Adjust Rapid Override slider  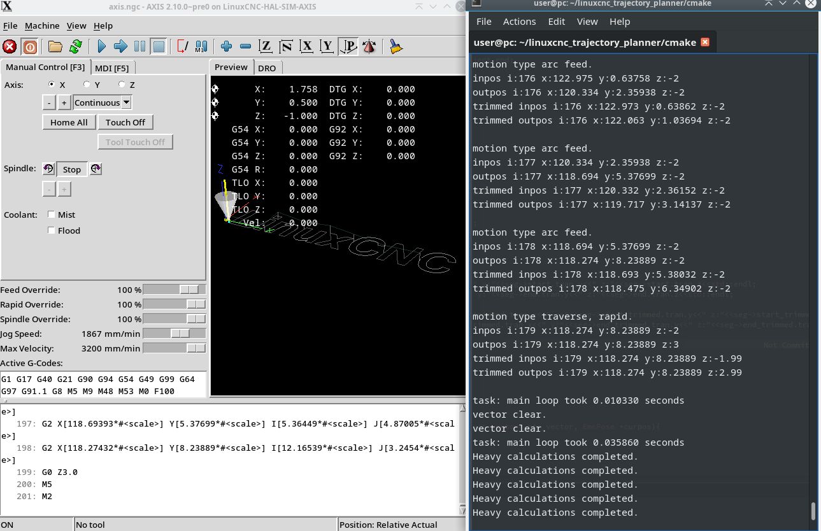(175, 304)
